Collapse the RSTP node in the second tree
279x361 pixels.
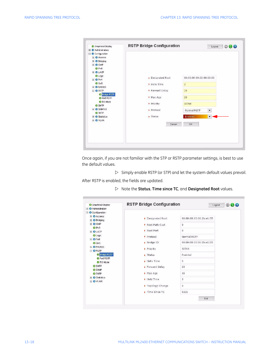91,251
